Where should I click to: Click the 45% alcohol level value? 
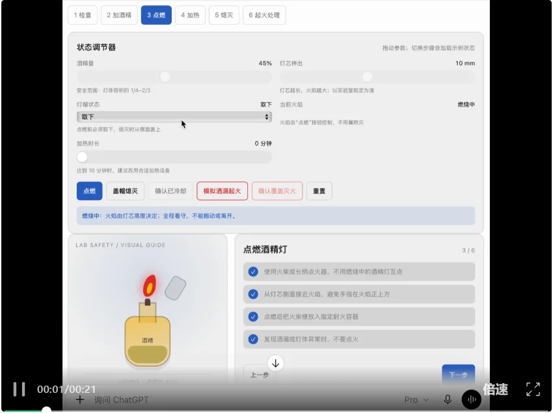tap(265, 63)
